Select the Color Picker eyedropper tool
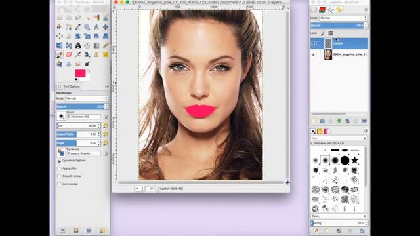This screenshot has height=236, width=420. coord(78,27)
